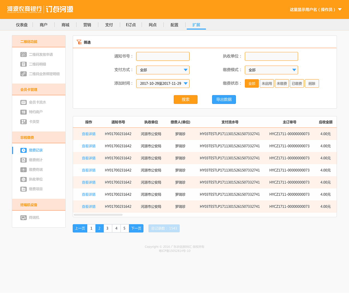
Task: Click the 终端机设备 sidebar section header
Action: (39, 205)
